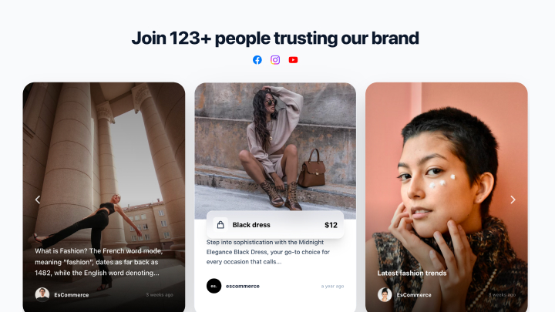This screenshot has height=312, width=555.
Task: Open the 'Latest fashion trends' caption
Action: (x=412, y=273)
